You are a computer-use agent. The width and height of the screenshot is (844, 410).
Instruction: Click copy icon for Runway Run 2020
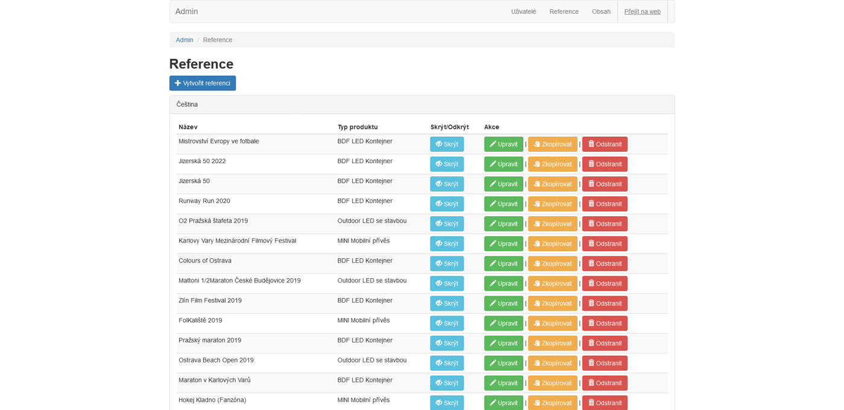tap(537, 204)
